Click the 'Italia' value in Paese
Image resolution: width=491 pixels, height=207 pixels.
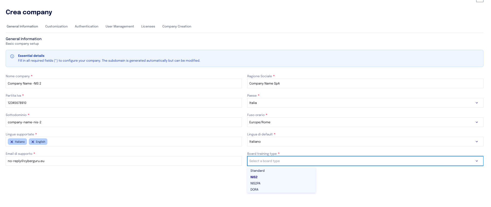[253, 103]
